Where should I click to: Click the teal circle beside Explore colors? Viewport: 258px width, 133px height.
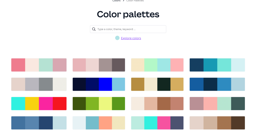tap(117, 38)
